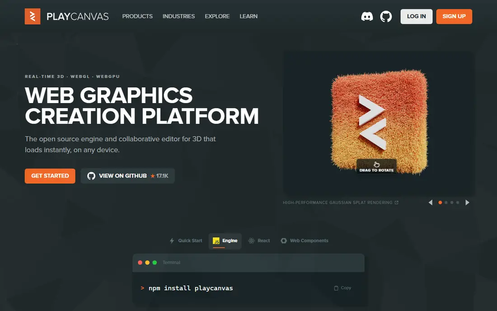Click the Web Components hexagon icon

click(x=284, y=240)
